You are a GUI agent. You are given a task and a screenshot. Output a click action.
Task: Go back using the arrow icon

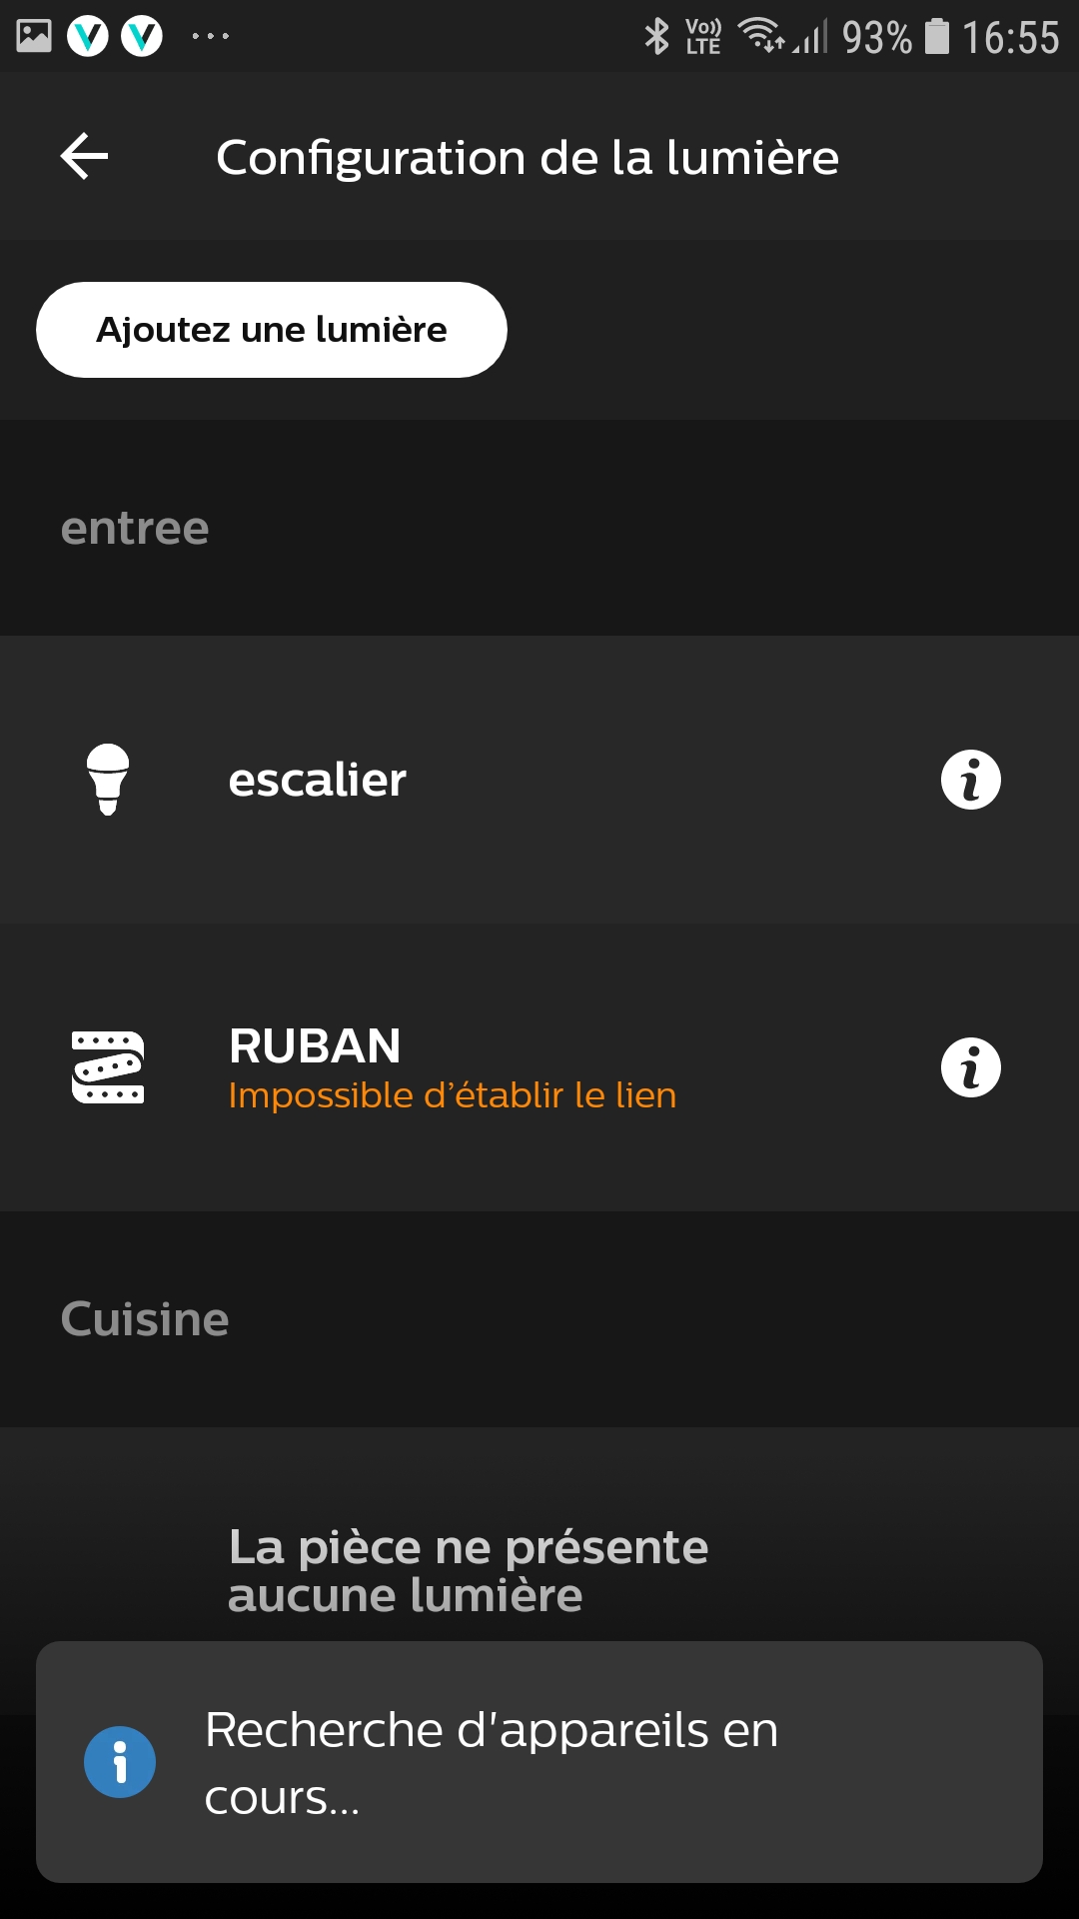pyautogui.click(x=84, y=157)
